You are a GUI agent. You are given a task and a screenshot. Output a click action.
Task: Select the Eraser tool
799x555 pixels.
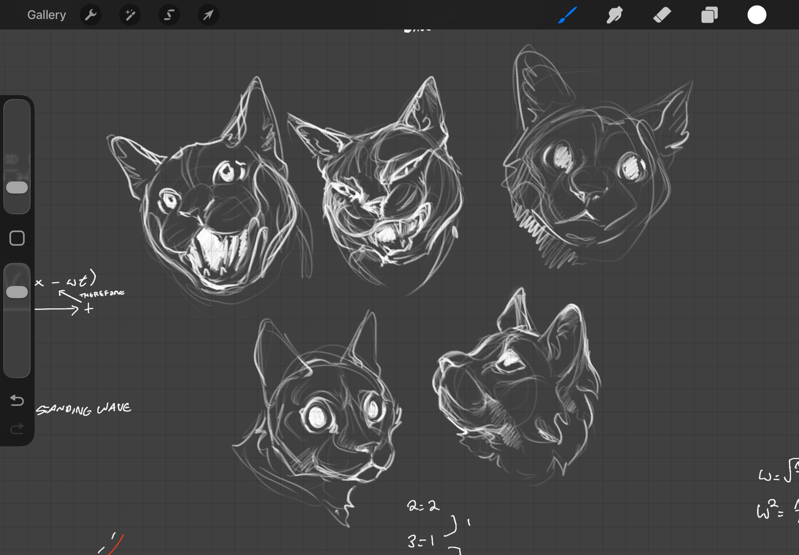(662, 15)
